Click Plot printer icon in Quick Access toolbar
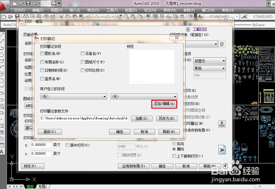 tap(53, 3)
